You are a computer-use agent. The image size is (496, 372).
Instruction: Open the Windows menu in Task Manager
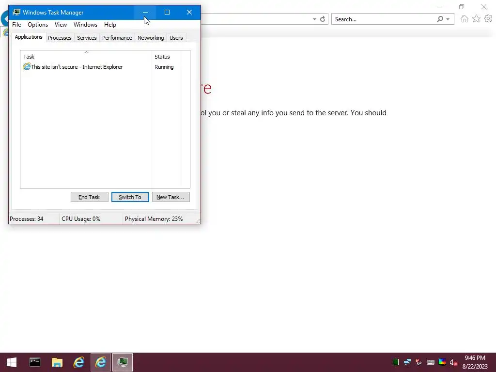(x=85, y=25)
